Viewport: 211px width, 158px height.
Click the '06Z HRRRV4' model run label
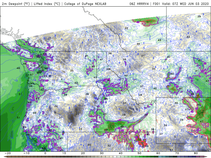point(139,4)
